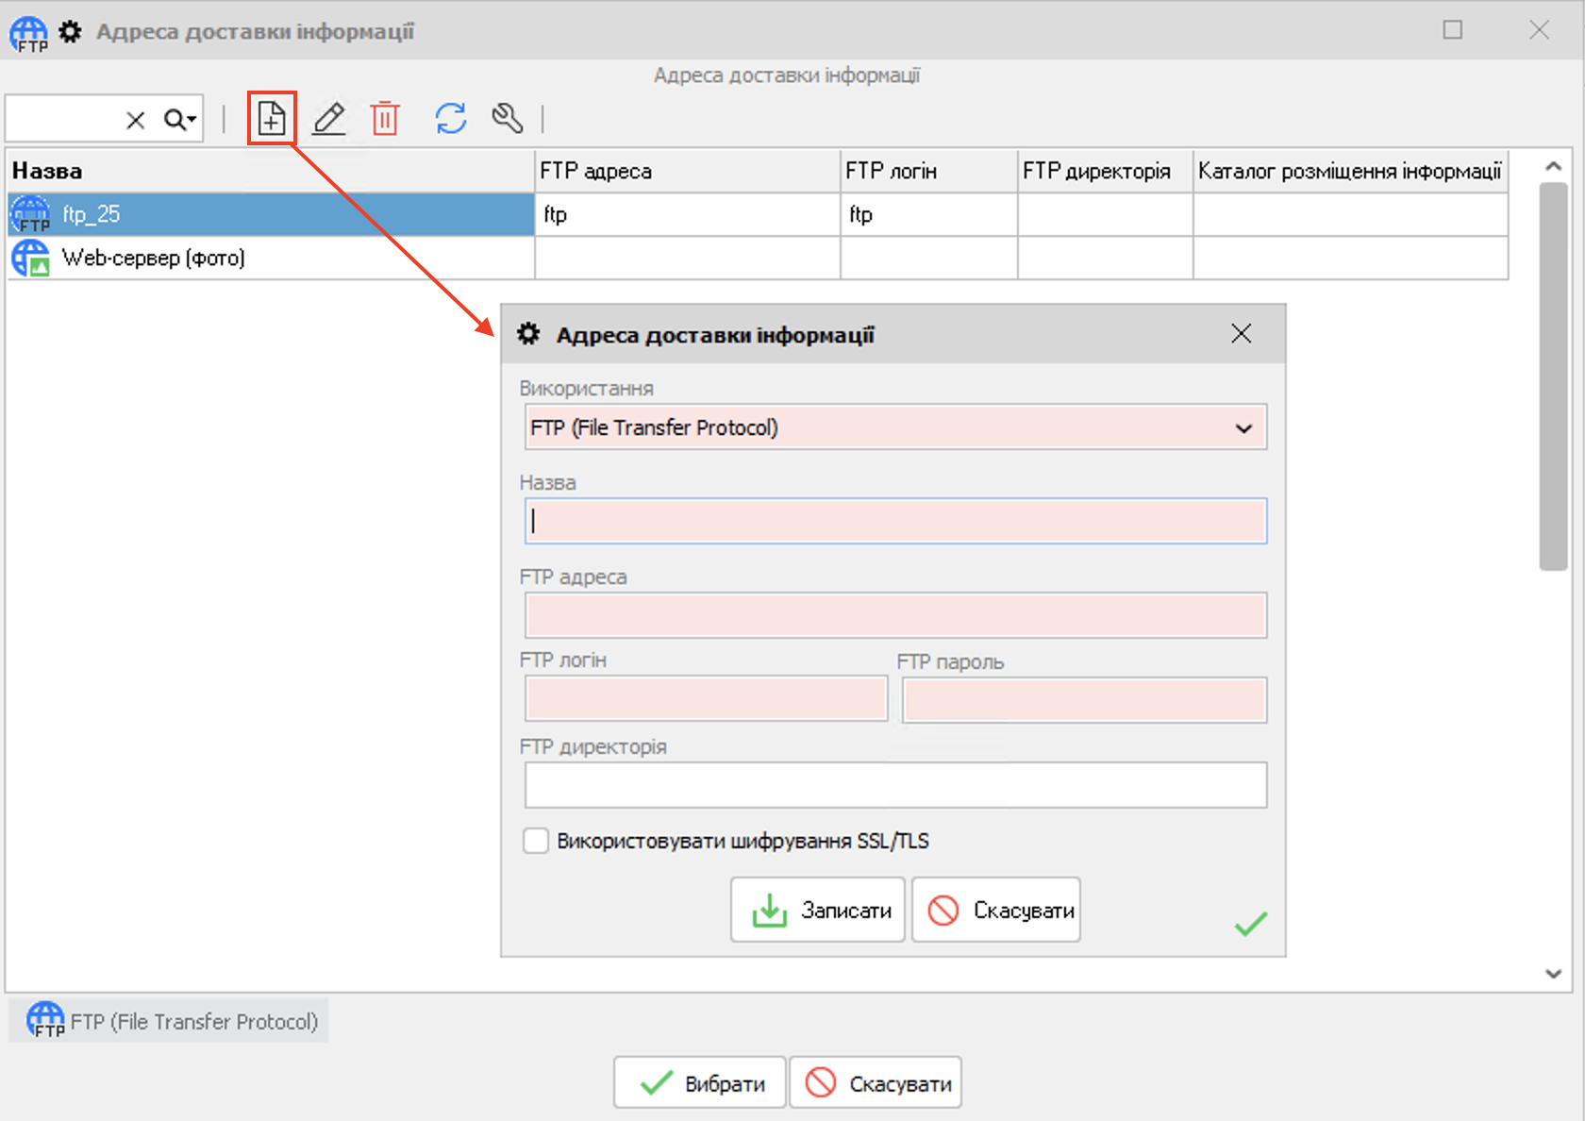Open the search magnifier dropdown

[x=180, y=120]
